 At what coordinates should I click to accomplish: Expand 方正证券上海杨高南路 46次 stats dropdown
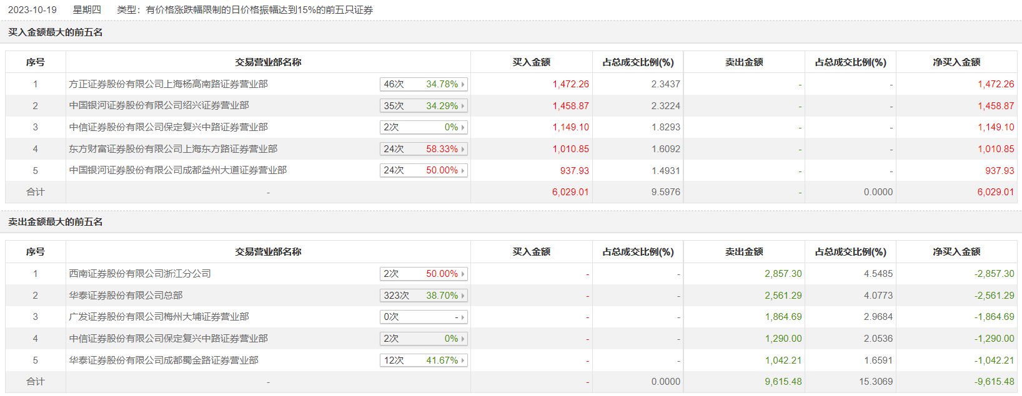(423, 84)
